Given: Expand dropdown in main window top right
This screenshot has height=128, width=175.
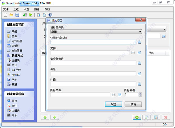Looking at the screenshot, I should [164, 29].
